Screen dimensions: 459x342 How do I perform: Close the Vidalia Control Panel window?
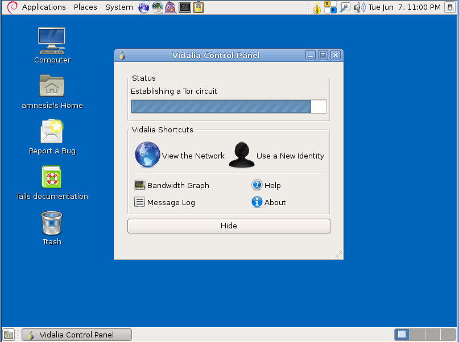point(336,55)
